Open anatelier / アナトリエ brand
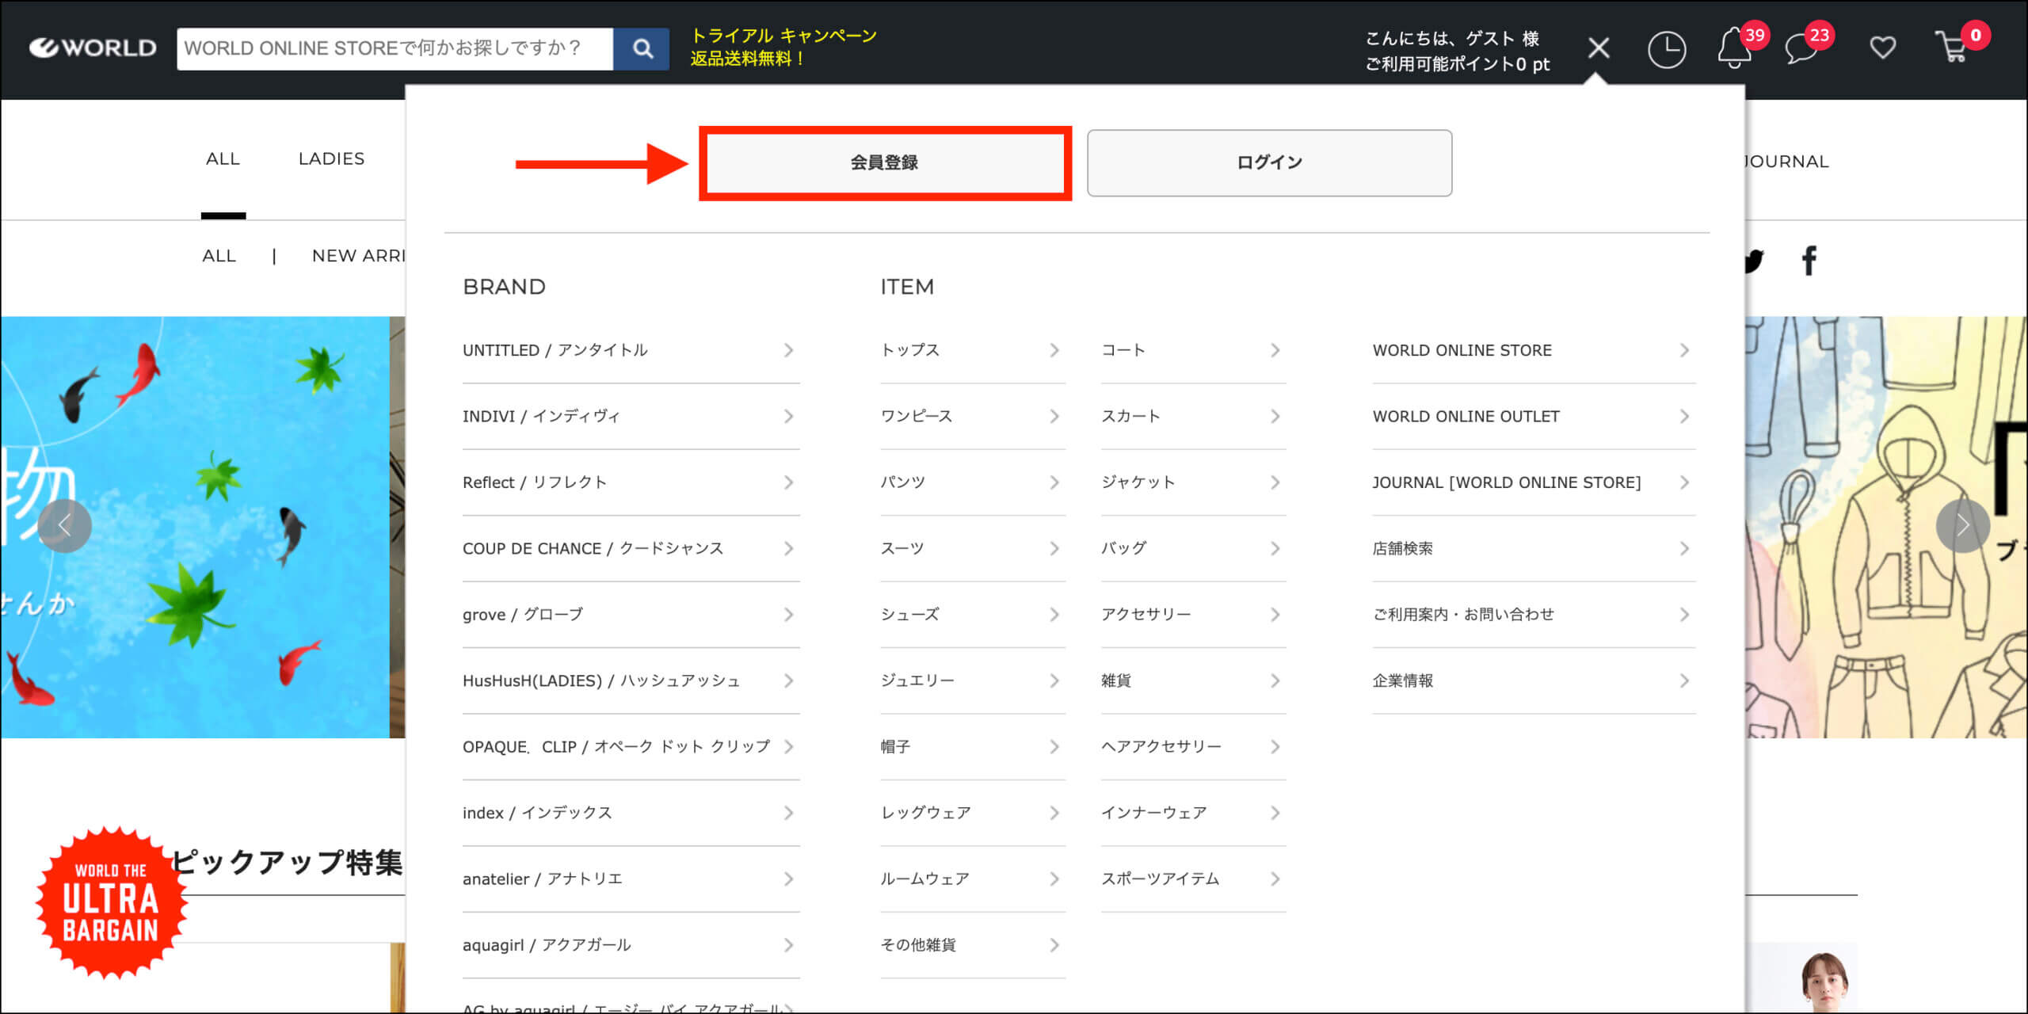This screenshot has width=2028, height=1014. click(x=631, y=879)
